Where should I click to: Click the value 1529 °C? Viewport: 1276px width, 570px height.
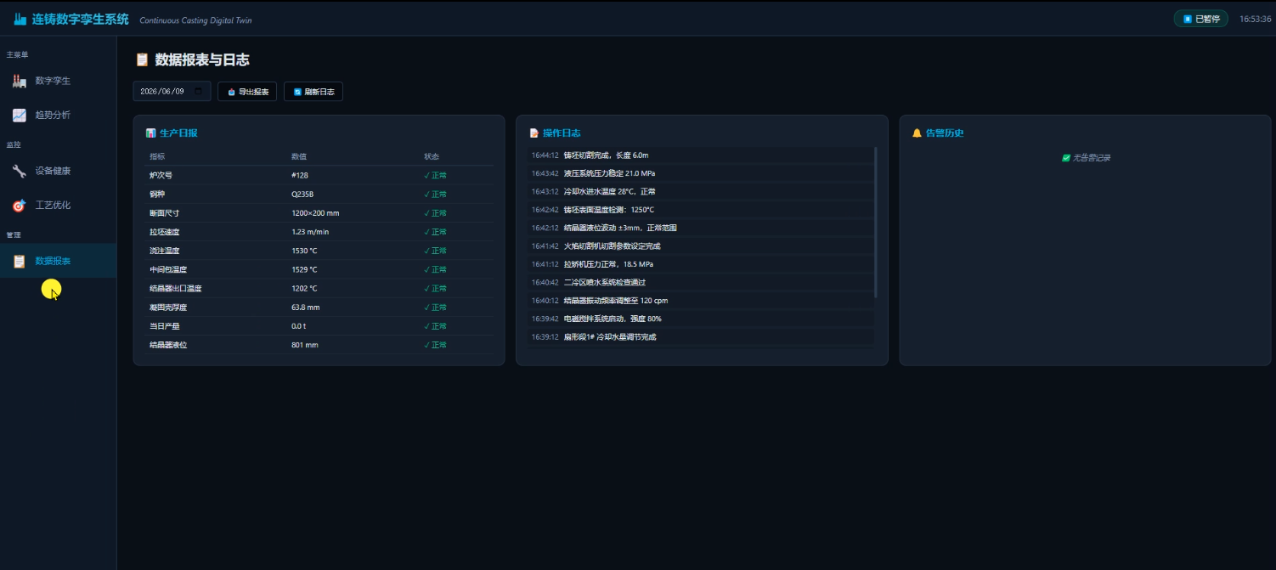(x=304, y=269)
